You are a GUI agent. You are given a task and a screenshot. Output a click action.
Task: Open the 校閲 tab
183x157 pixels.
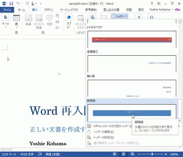(129, 10)
